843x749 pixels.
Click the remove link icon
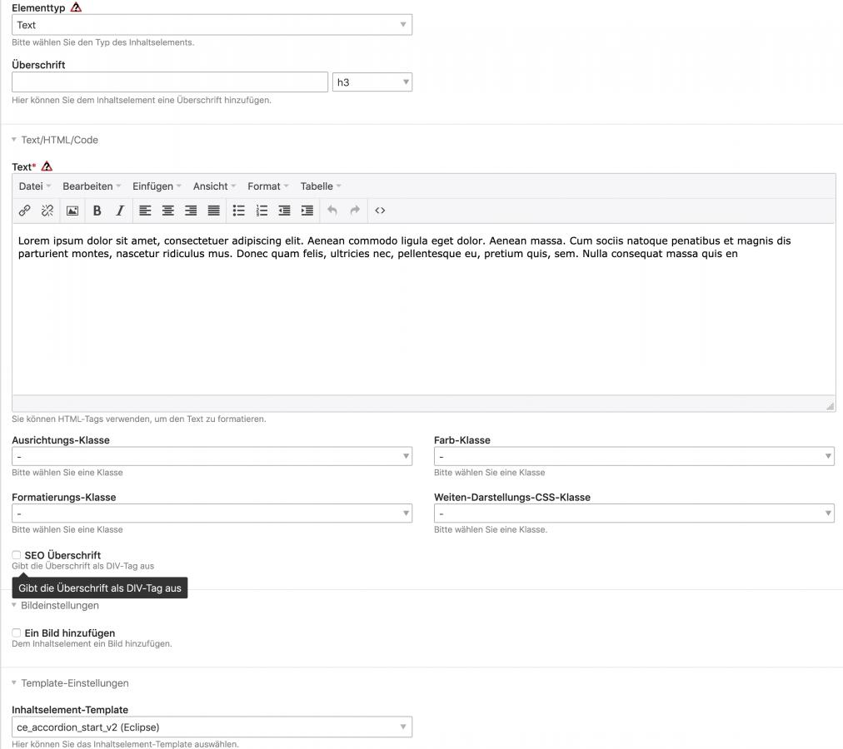click(x=47, y=211)
